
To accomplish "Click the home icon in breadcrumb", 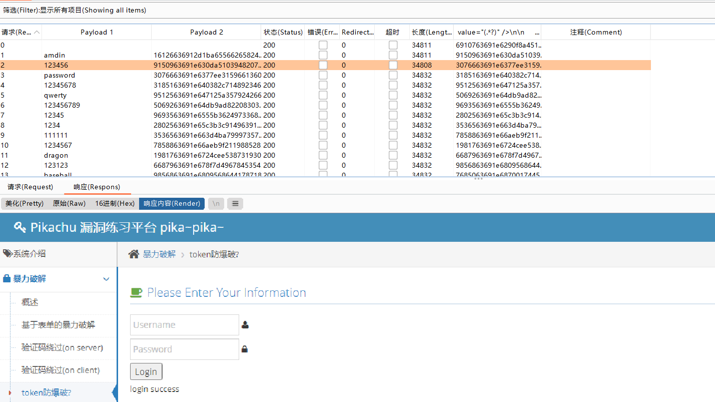I will coord(134,254).
